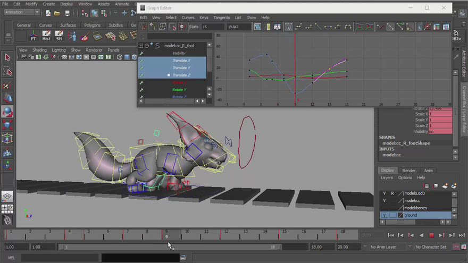Toggle pin icon beside Translate X channel
Viewport: 468px width, 263px height.
pos(141,61)
